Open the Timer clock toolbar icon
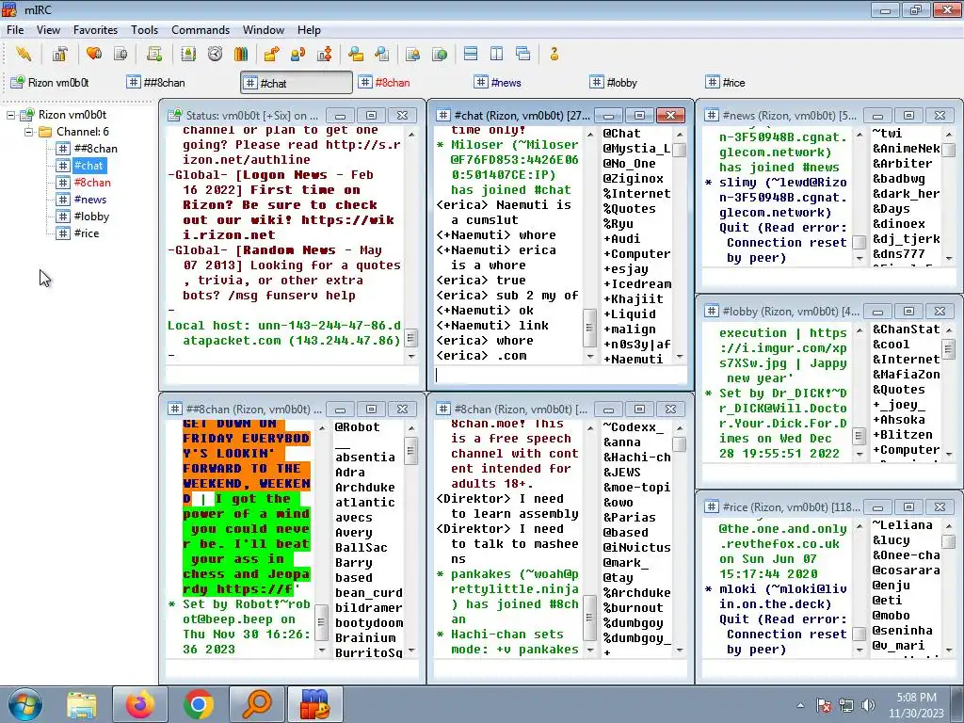Viewport: 964px width, 723px height. point(215,54)
